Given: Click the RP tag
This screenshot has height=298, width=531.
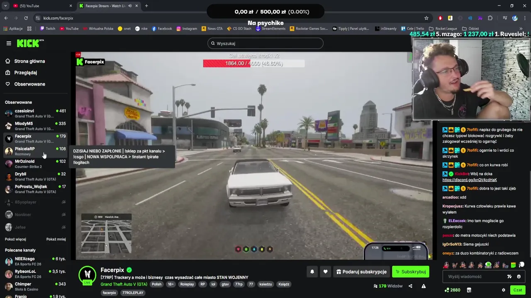Looking at the screenshot, I should (203, 284).
